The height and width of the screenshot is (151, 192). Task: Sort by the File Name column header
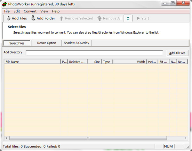pyautogui.click(x=32, y=62)
